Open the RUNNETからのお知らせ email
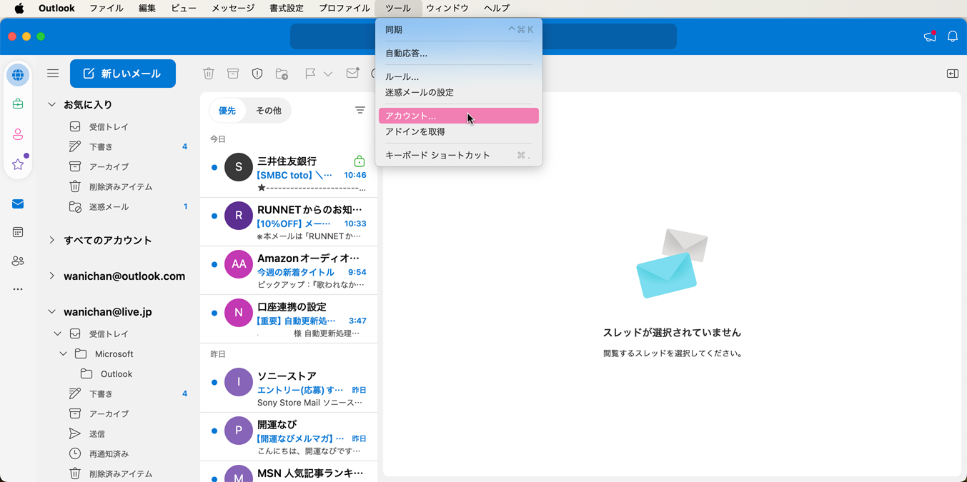 tap(289, 222)
